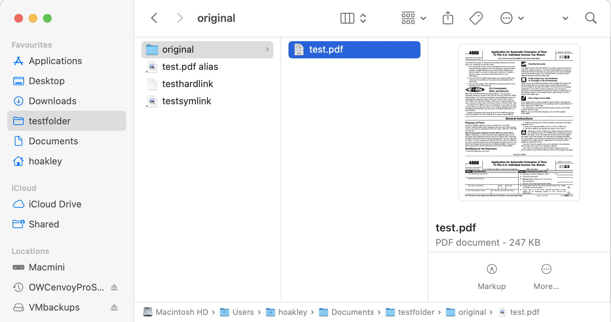Open iCloud Drive from sidebar
Image resolution: width=611 pixels, height=322 pixels.
pyautogui.click(x=55, y=204)
